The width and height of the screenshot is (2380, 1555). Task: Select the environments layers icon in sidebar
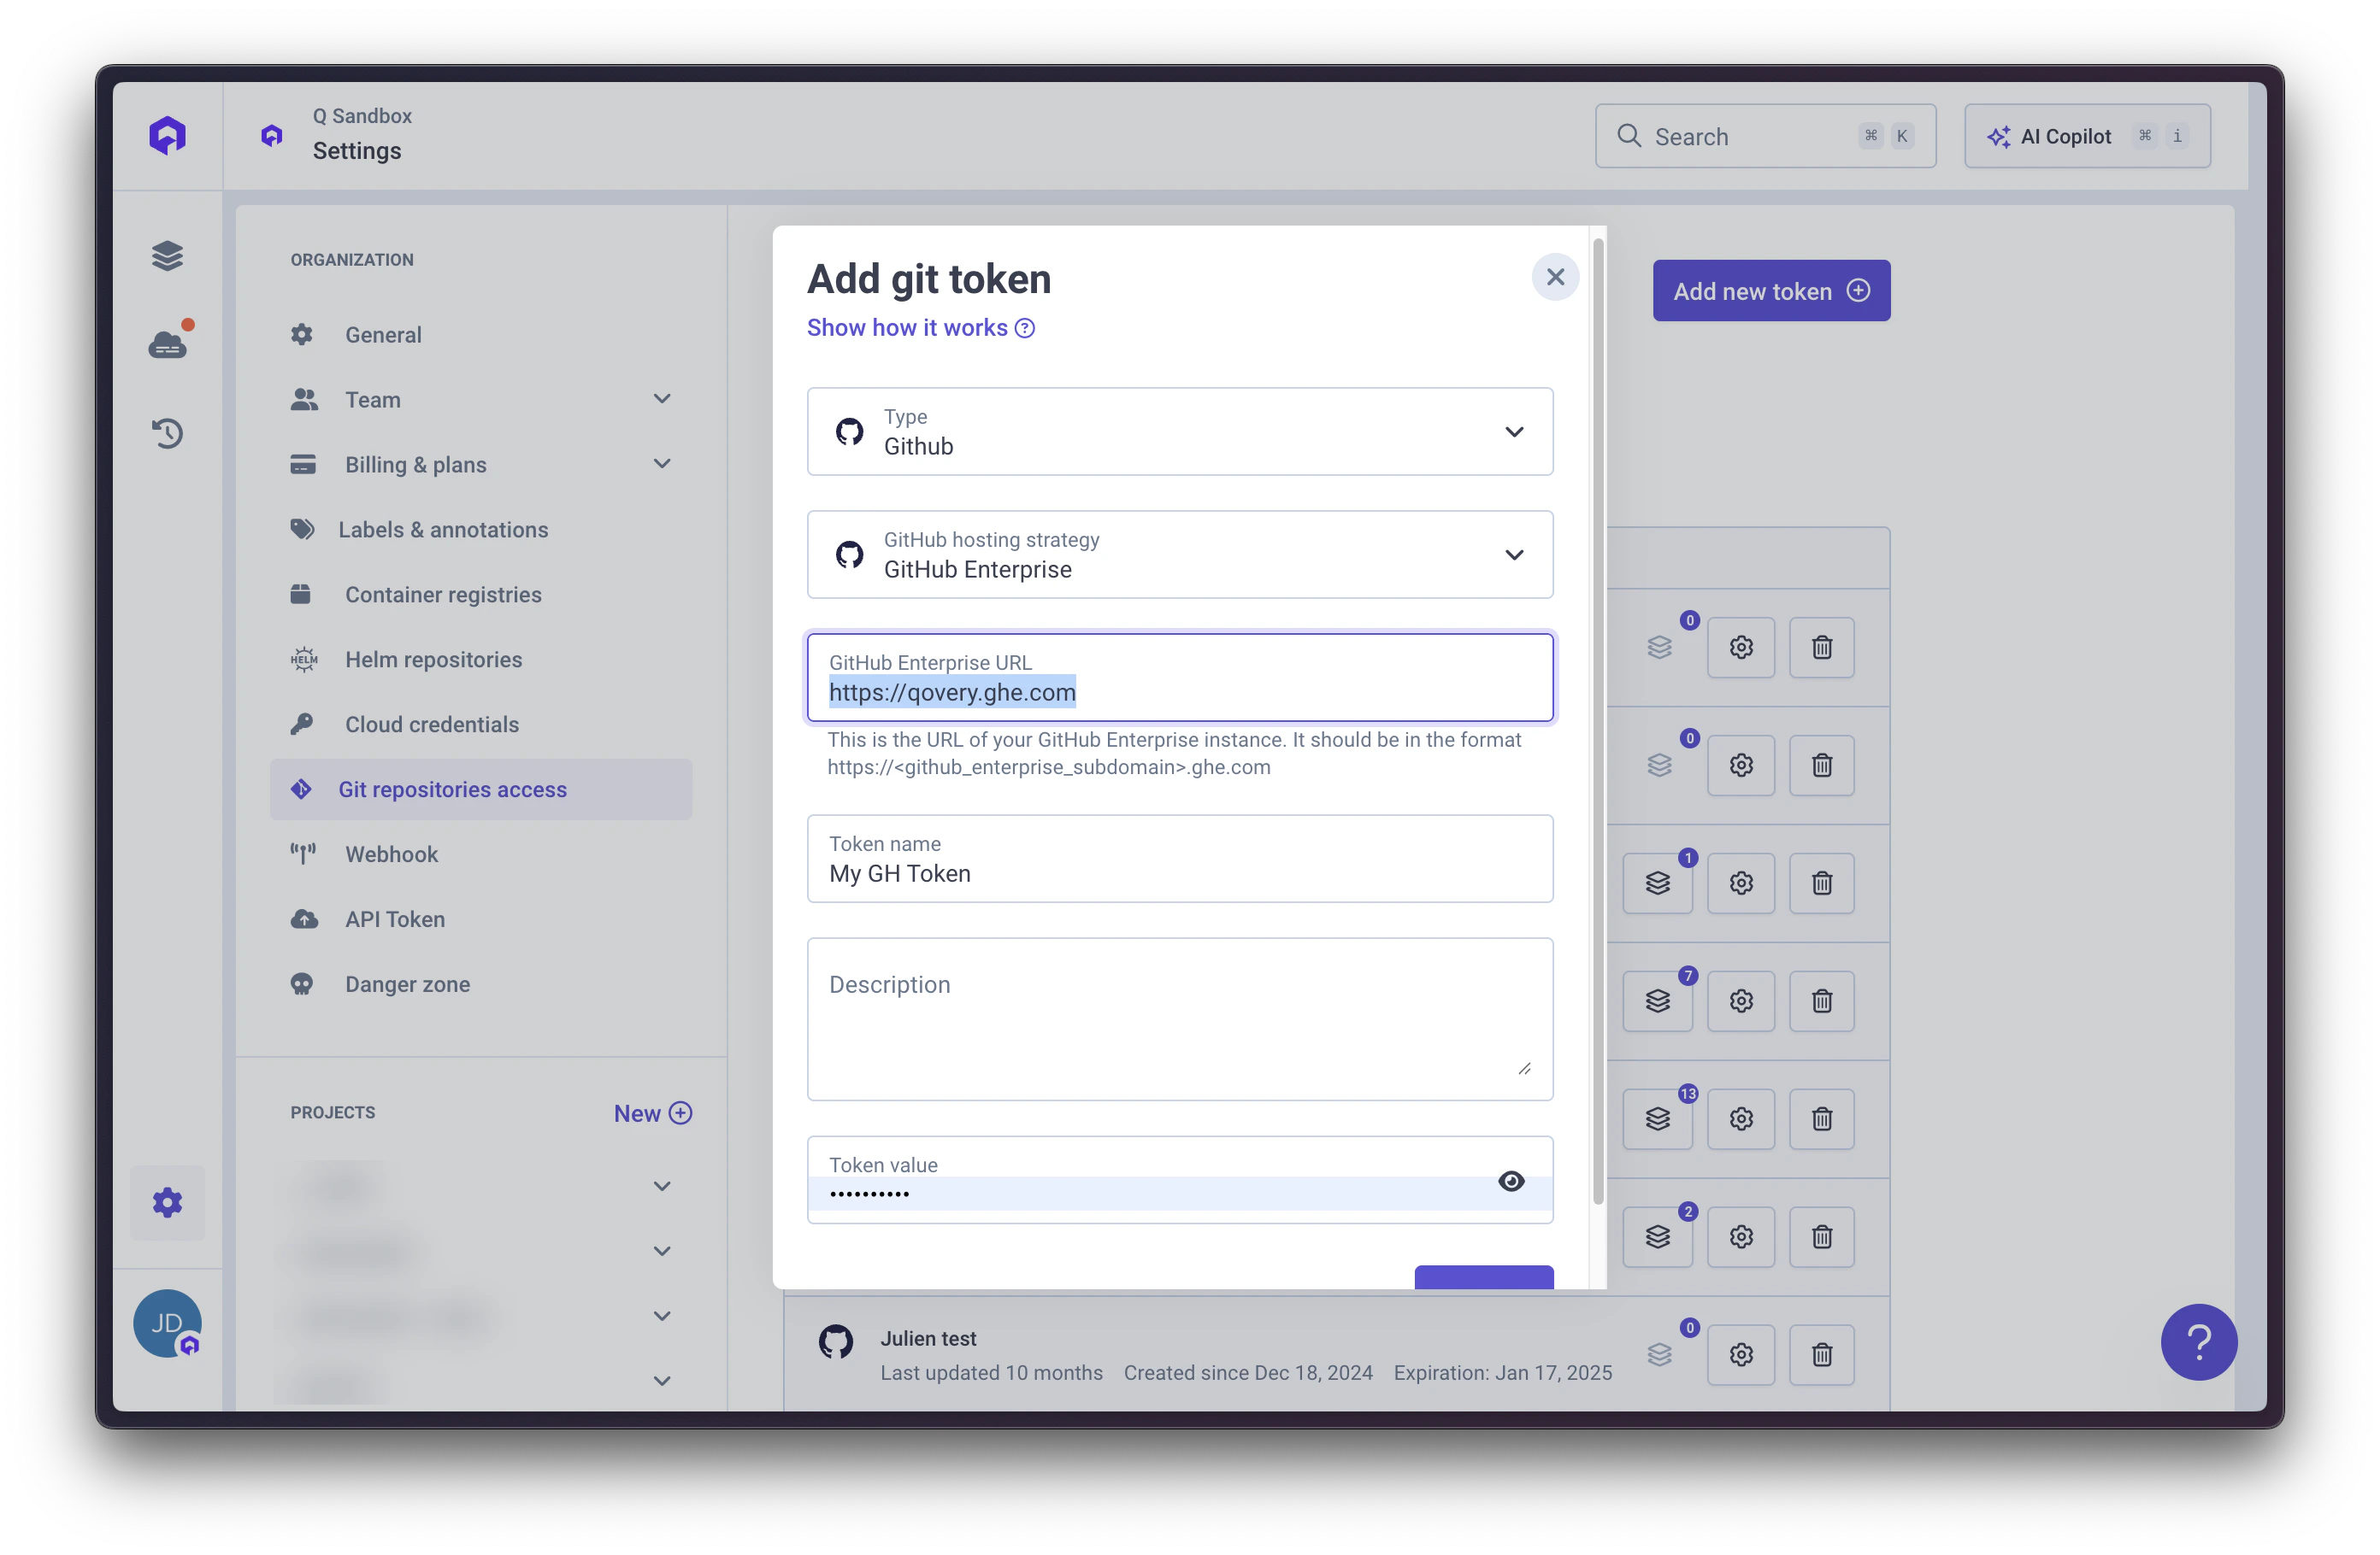tap(167, 255)
